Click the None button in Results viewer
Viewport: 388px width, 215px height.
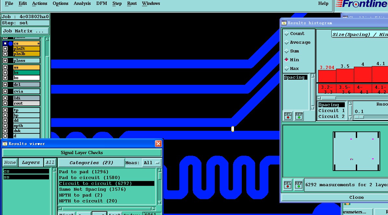click(10, 163)
